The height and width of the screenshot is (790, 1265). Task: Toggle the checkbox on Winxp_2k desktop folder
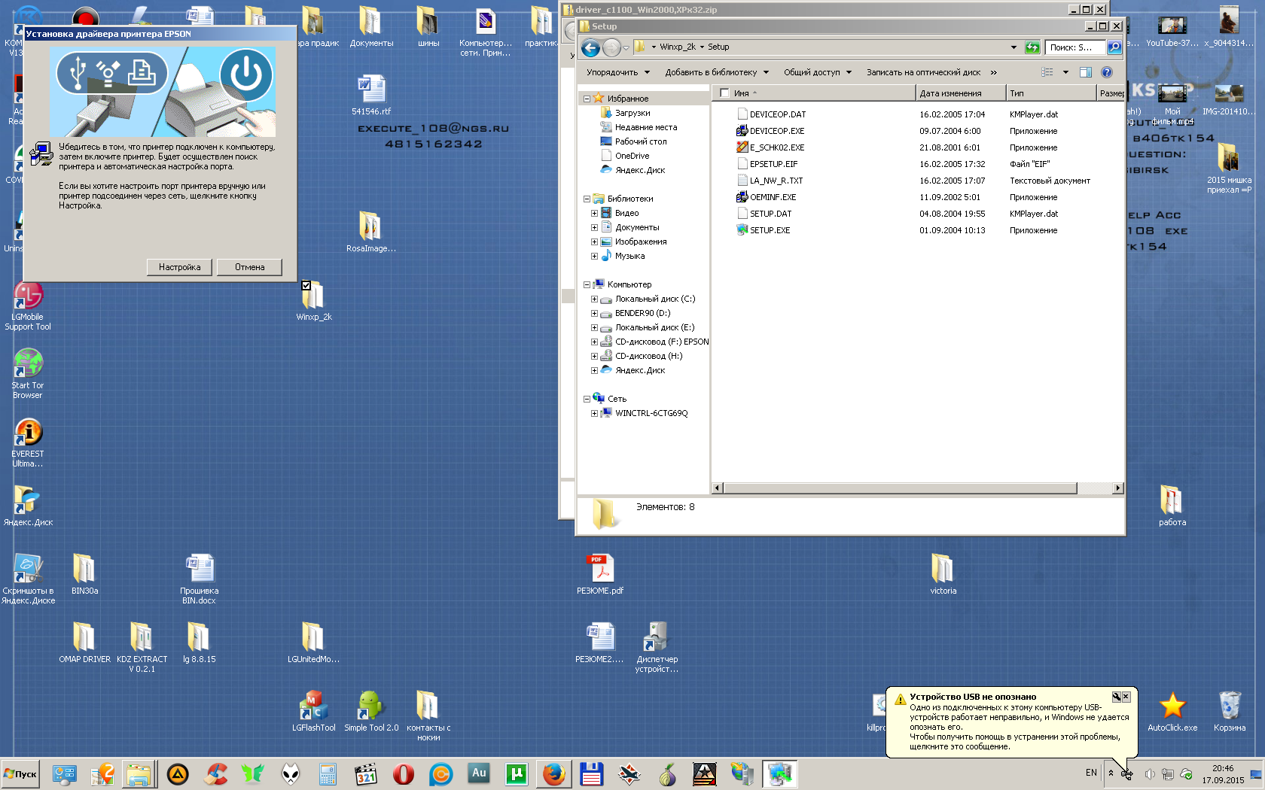pyautogui.click(x=306, y=285)
